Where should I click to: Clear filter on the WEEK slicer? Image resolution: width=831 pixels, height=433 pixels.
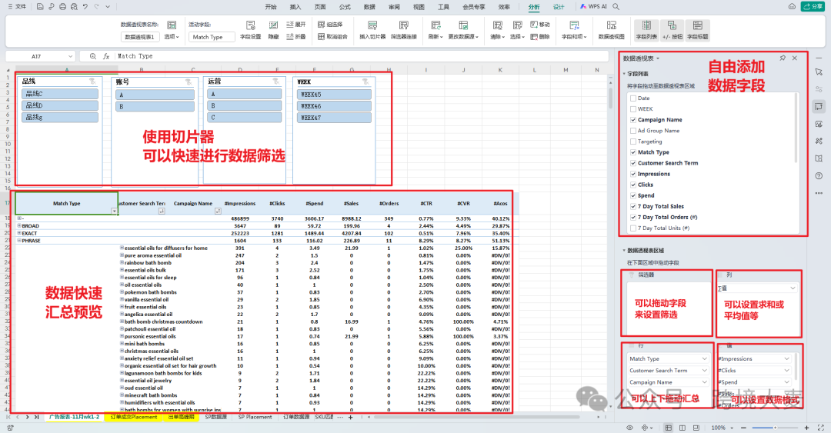click(365, 82)
